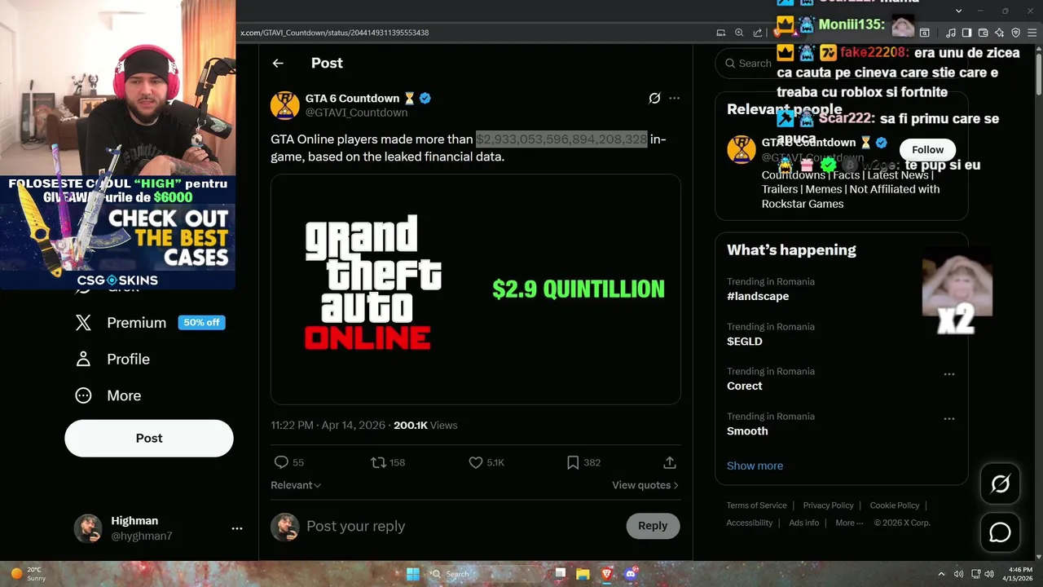This screenshot has width=1043, height=587.
Task: Show more trending topics
Action: coord(755,466)
